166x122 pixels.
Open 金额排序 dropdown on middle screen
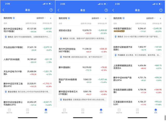point(96,18)
